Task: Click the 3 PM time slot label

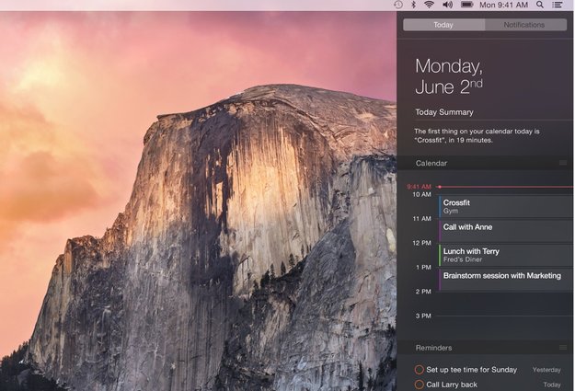Action: click(x=423, y=316)
